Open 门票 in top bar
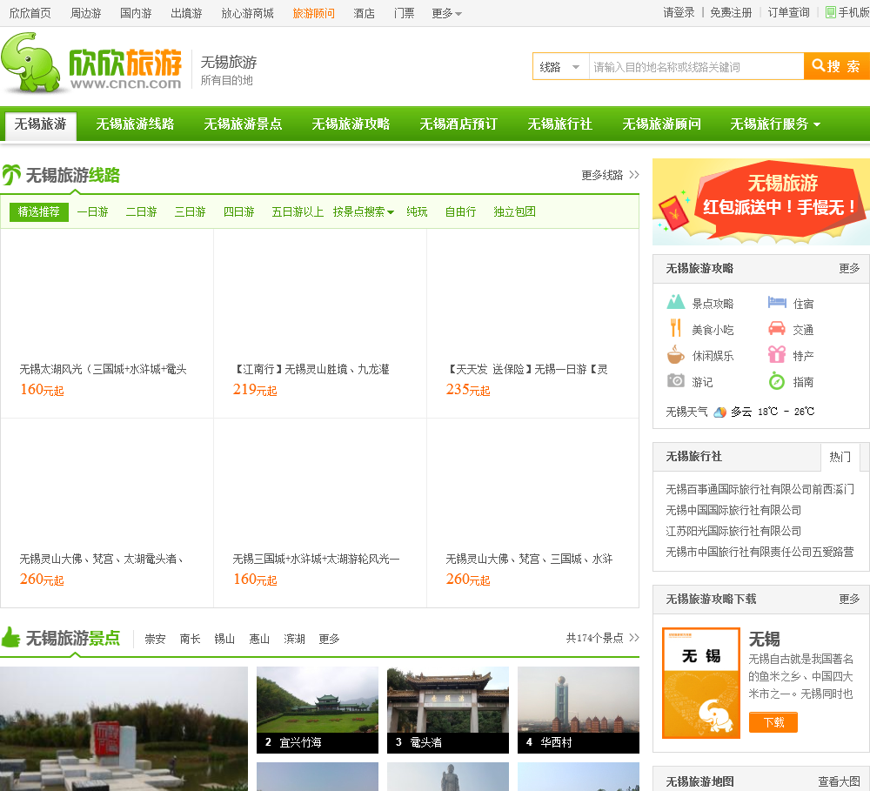870x791 pixels. point(404,13)
